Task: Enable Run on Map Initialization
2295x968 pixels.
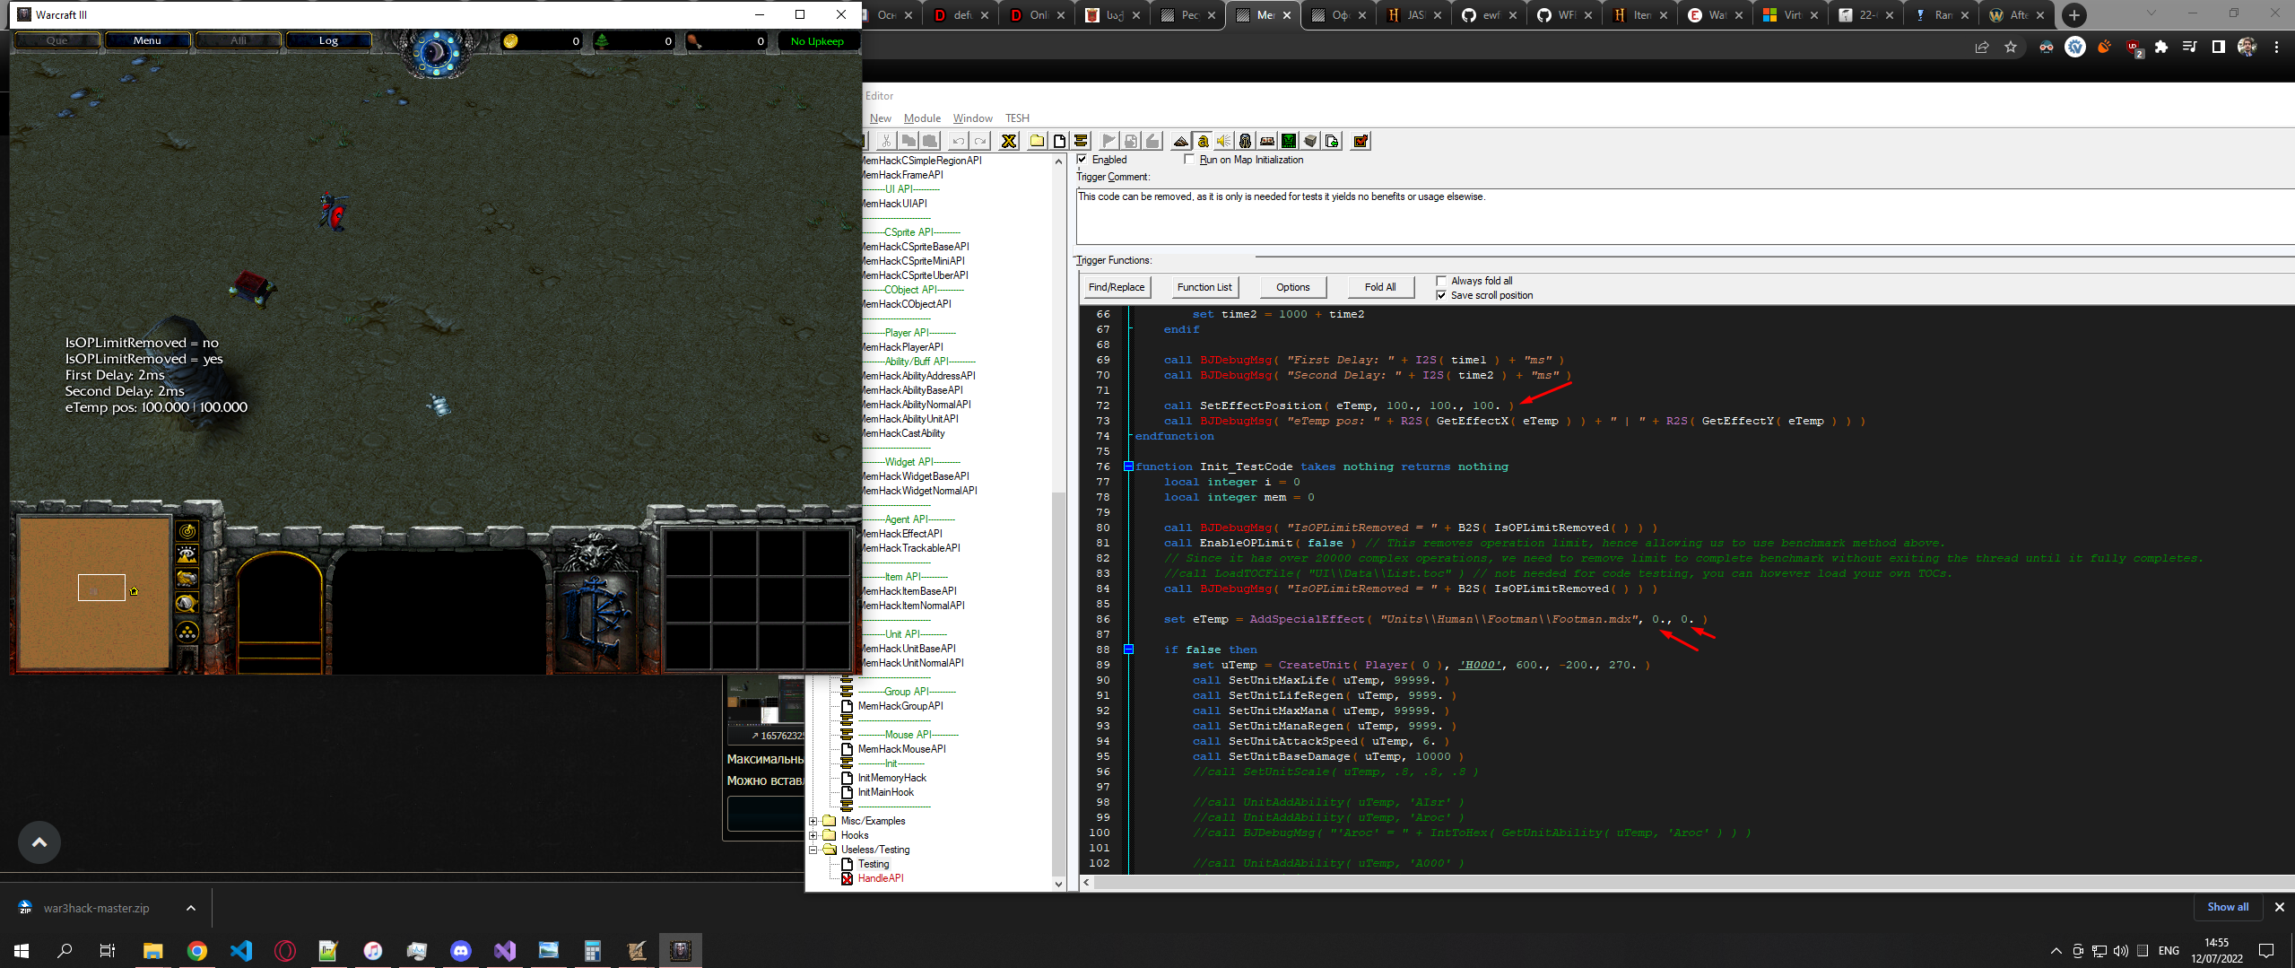Action: [x=1189, y=160]
